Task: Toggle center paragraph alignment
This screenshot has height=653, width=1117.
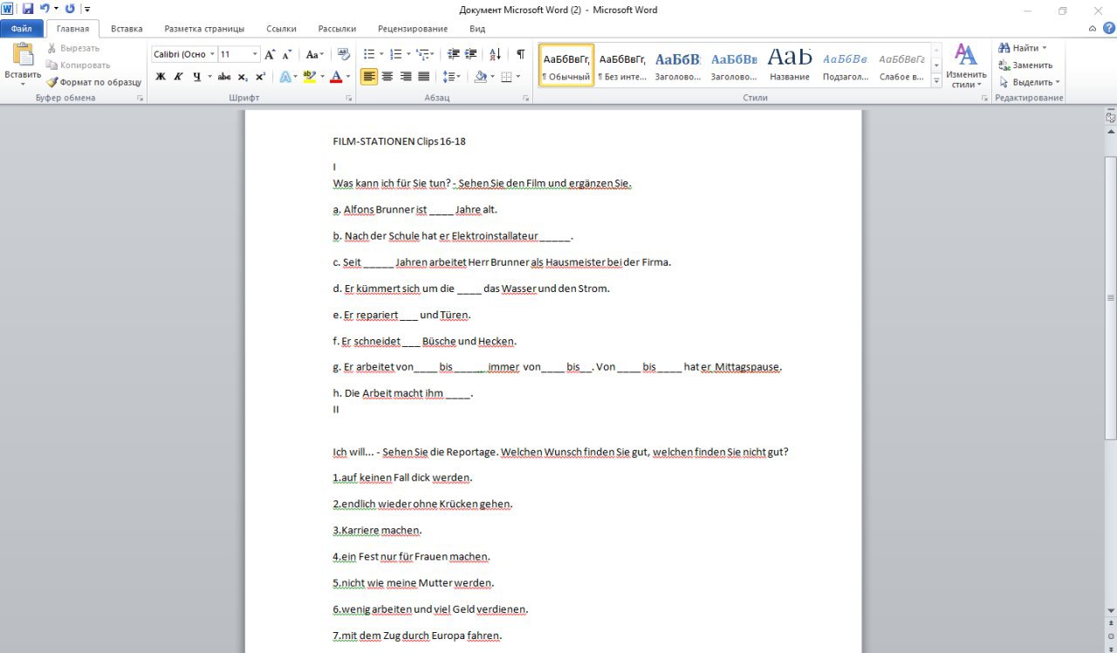Action: click(387, 77)
